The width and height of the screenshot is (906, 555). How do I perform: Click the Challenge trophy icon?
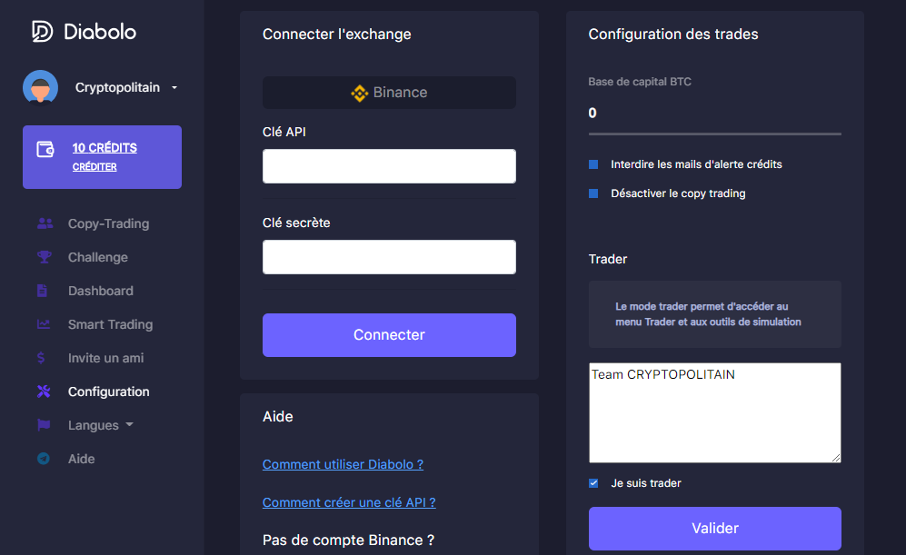(44, 257)
